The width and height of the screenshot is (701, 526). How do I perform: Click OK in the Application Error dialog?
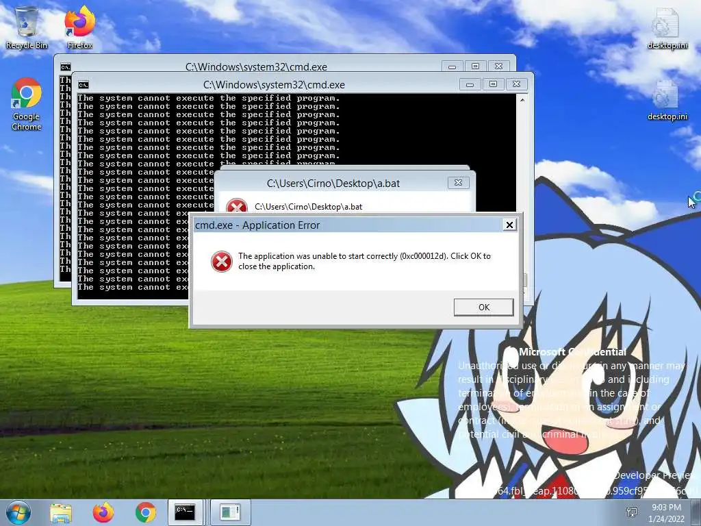(x=484, y=308)
